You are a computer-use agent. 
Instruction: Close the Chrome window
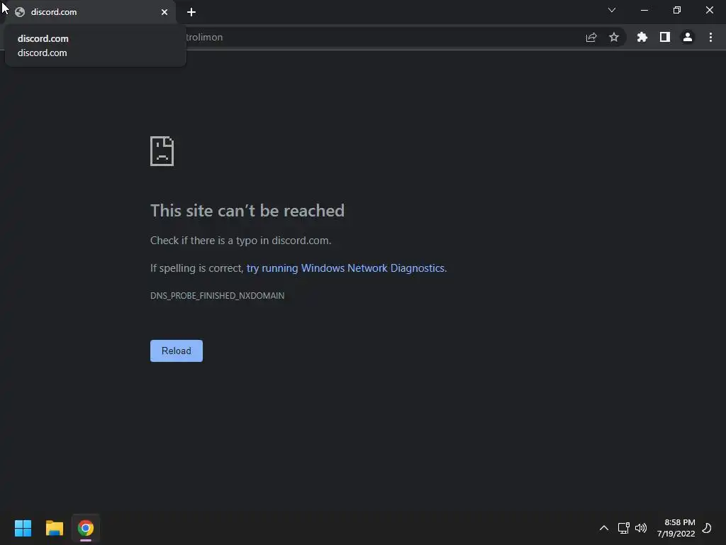tap(709, 10)
